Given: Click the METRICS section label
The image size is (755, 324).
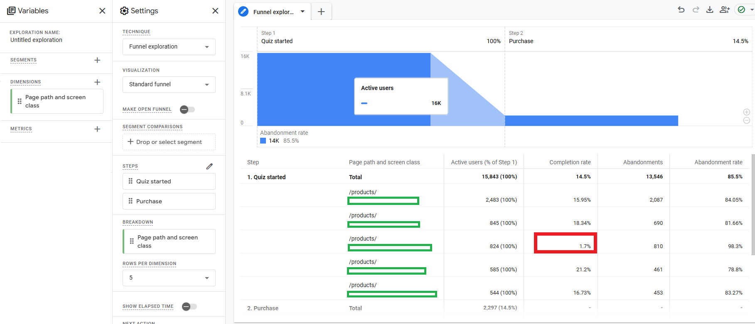Looking at the screenshot, I should (21, 129).
